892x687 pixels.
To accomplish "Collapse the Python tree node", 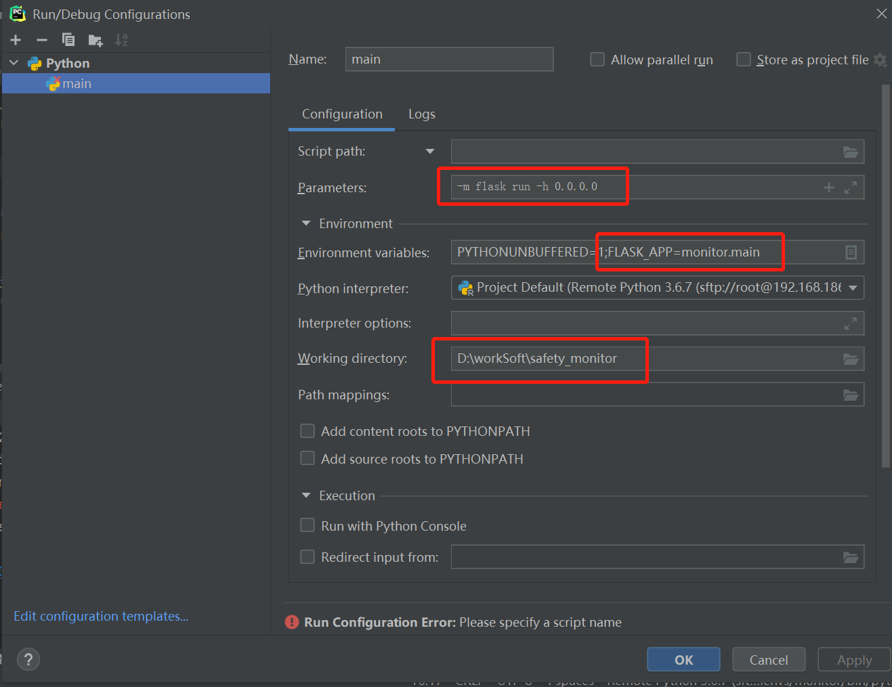I will (14, 62).
